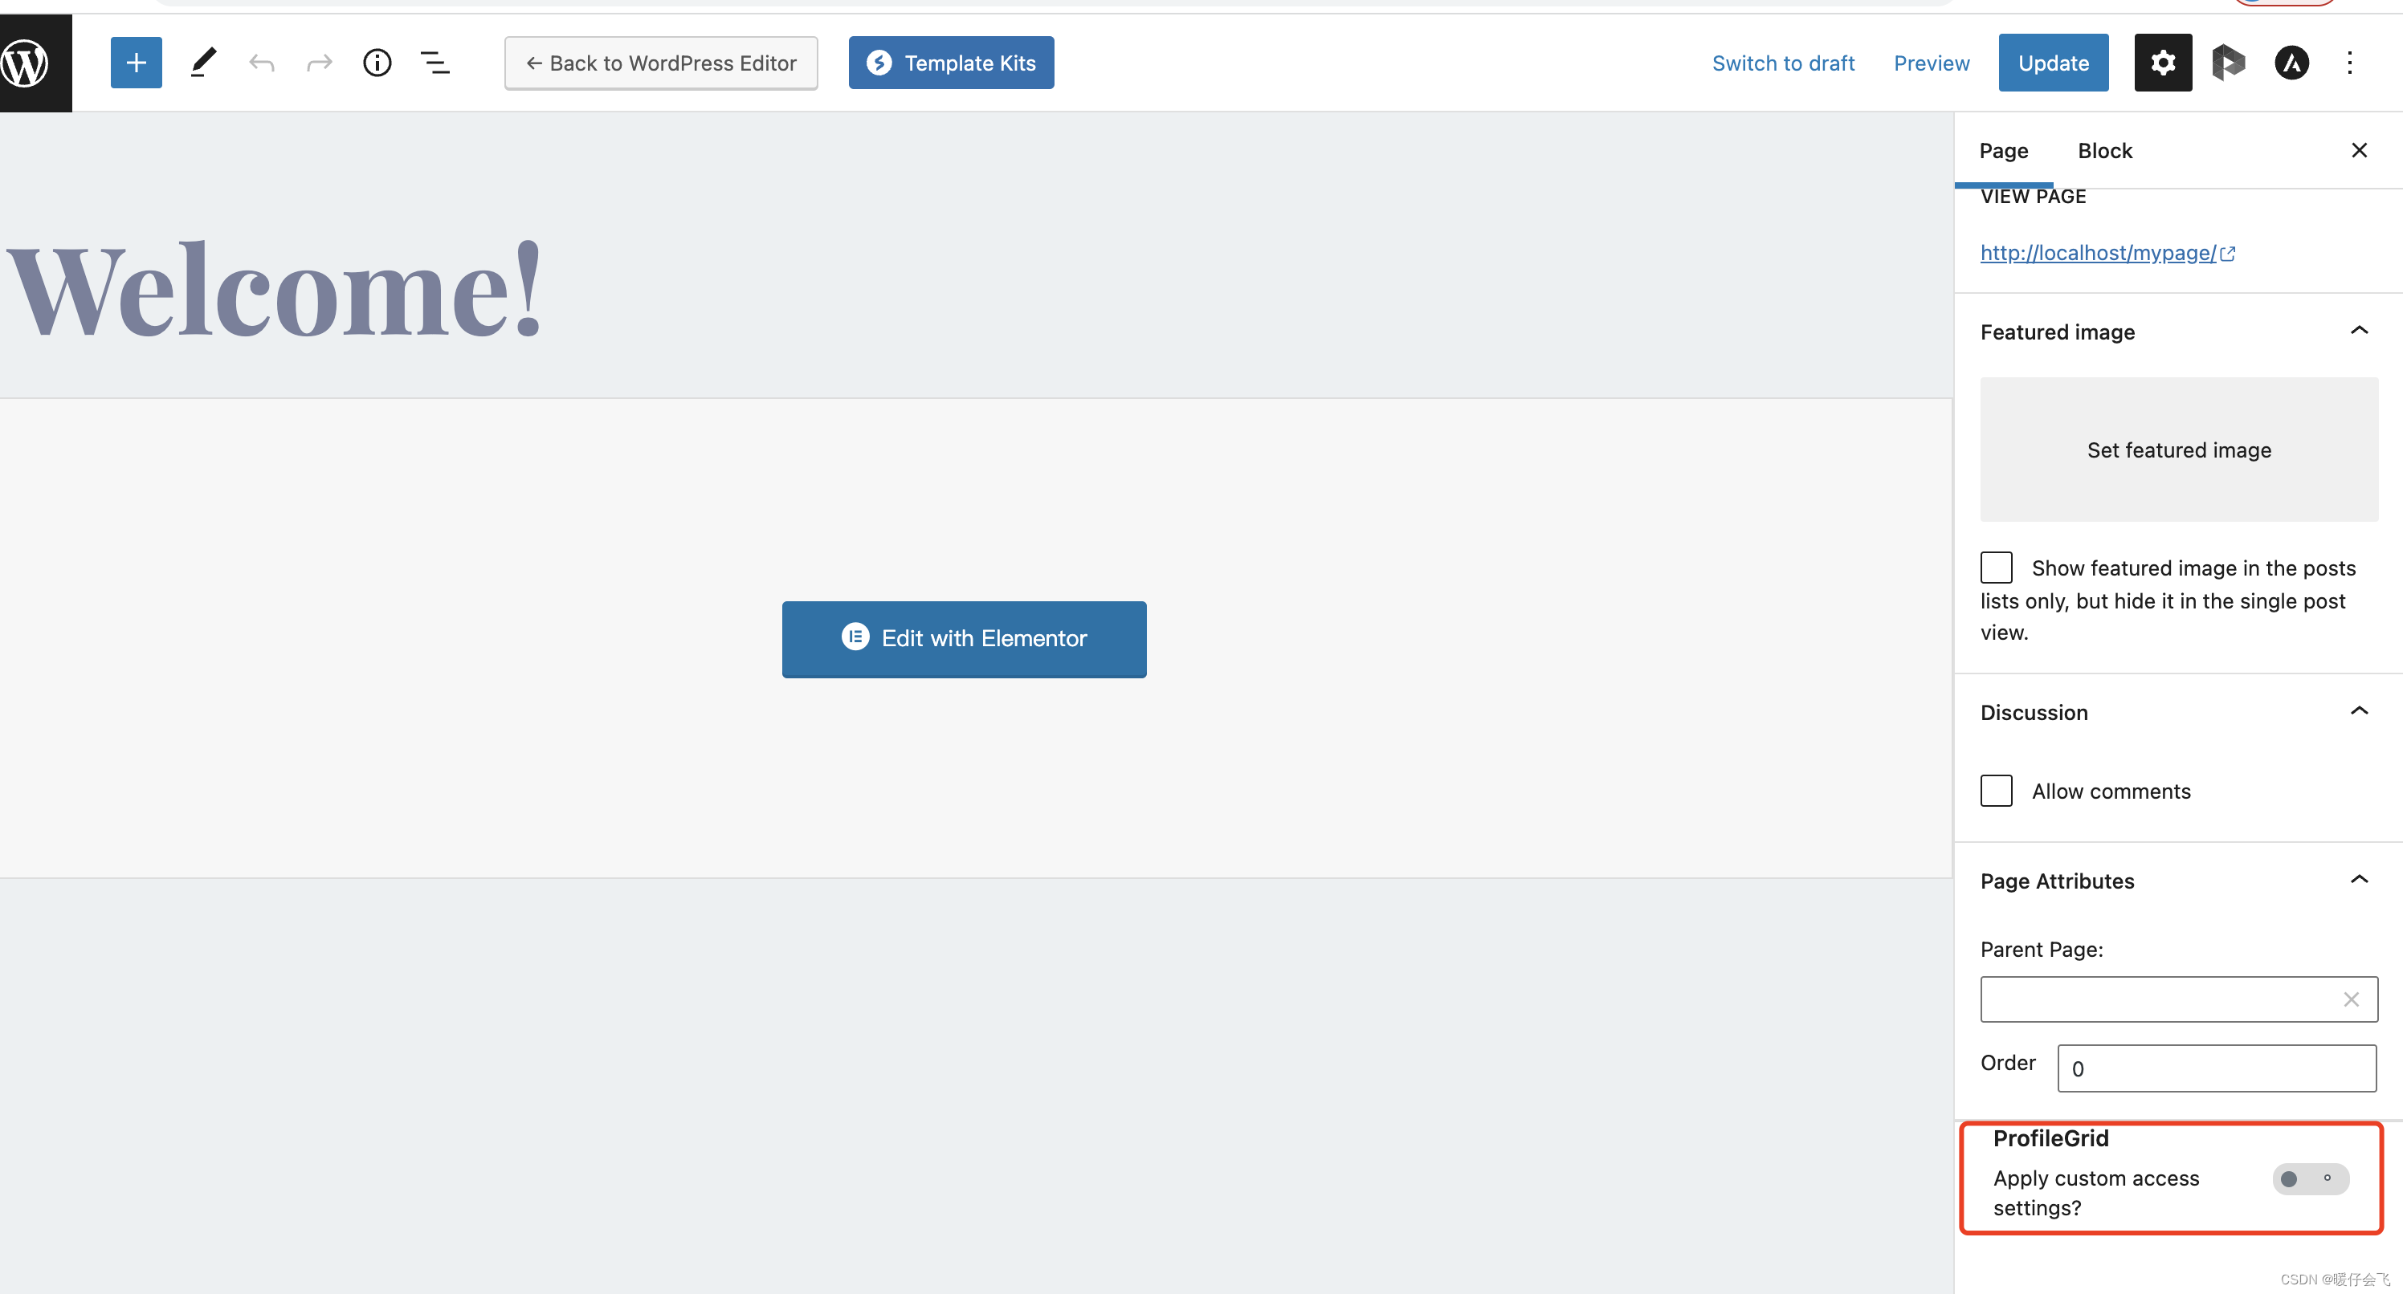Screen dimensions: 2403x1294
Task: Open the document details info icon
Action: click(377, 63)
